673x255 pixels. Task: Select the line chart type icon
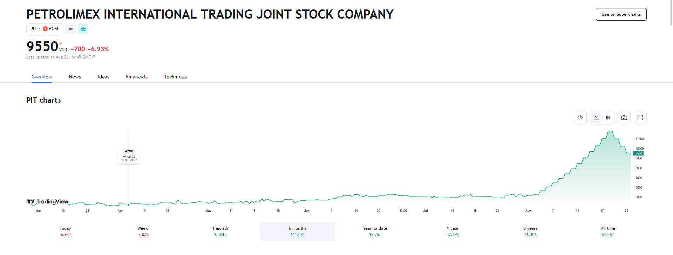click(596, 117)
